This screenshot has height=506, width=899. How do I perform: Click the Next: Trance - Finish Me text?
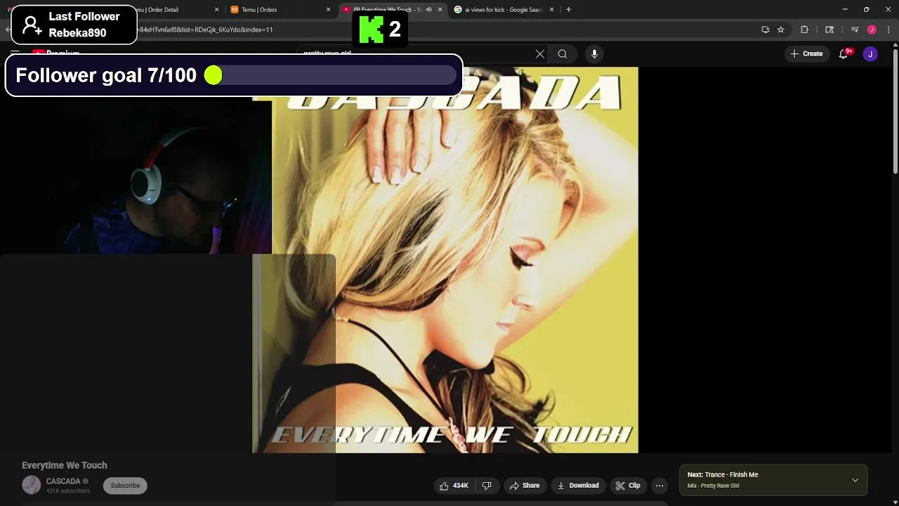(x=723, y=475)
